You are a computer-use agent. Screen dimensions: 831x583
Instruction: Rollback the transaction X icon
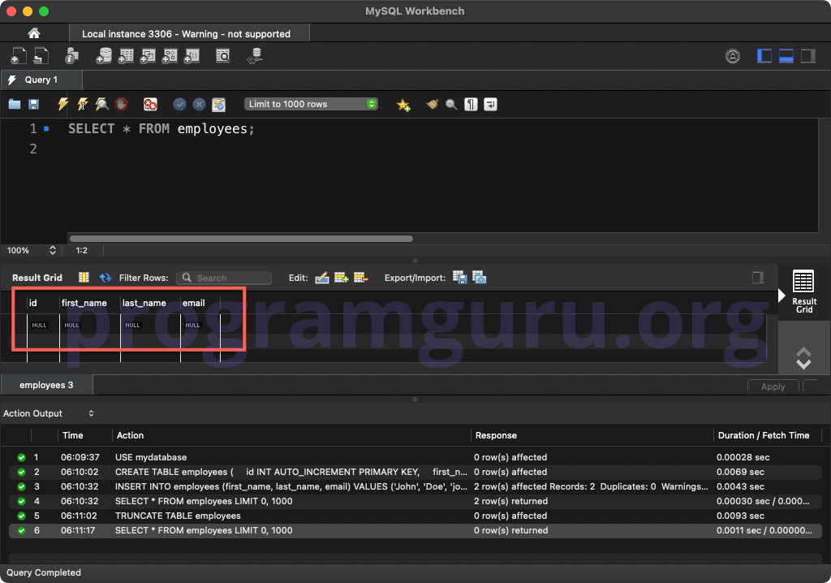pos(200,104)
